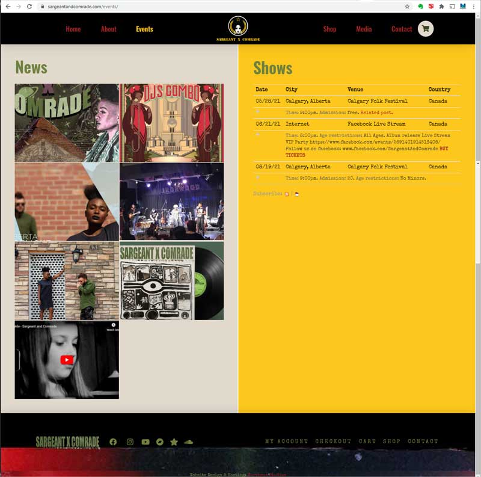
Task: Open SoundCloud from the footer
Action: pyautogui.click(x=188, y=442)
